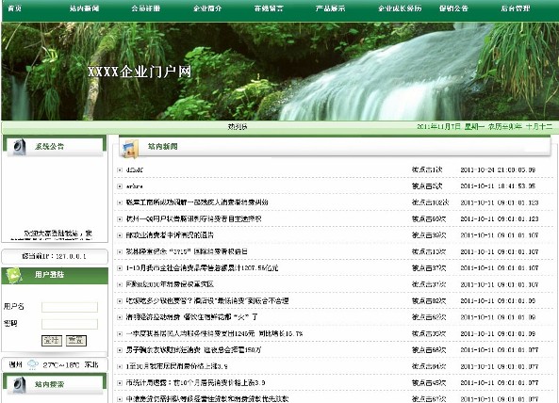
Task: Open 后台管理 from the top navigation
Action: point(515,8)
